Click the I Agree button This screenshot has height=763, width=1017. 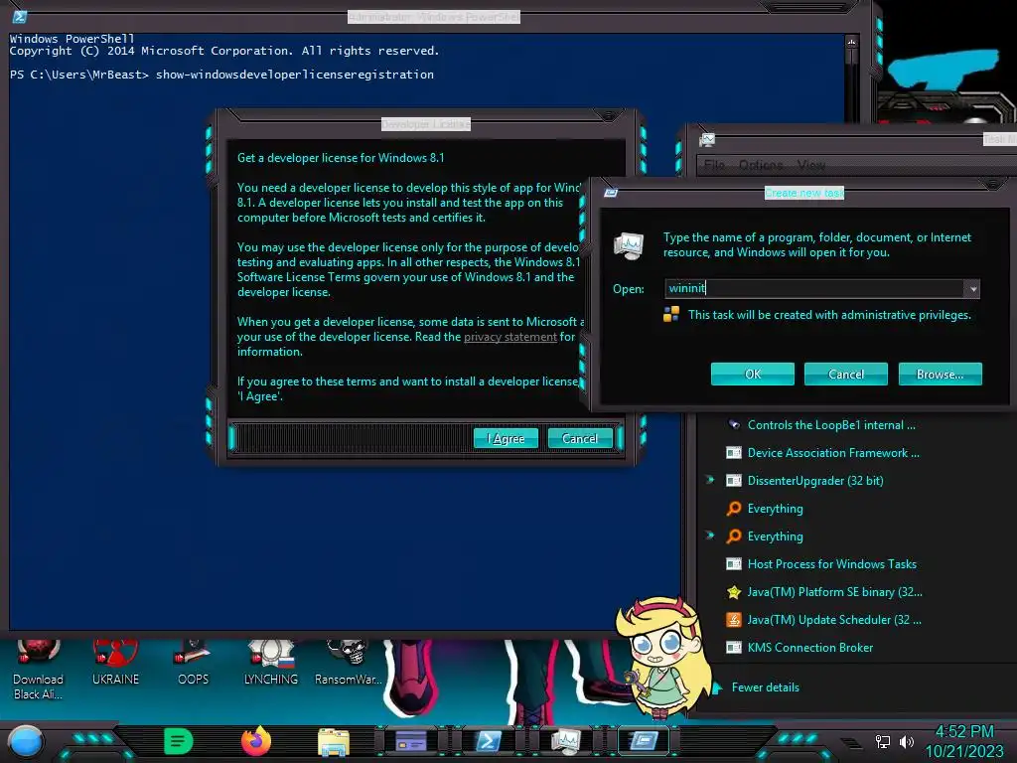pyautogui.click(x=506, y=438)
